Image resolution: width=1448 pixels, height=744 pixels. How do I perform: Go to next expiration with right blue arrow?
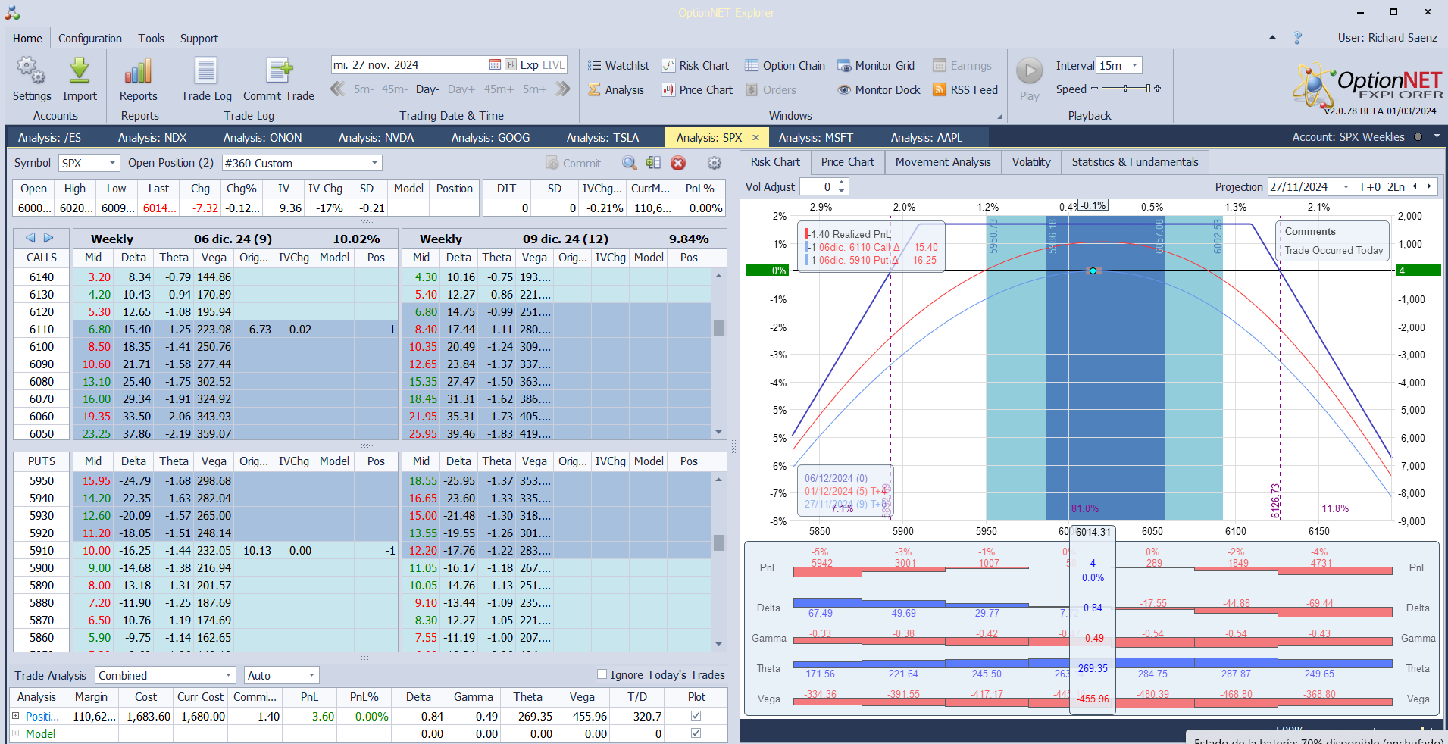pos(48,238)
